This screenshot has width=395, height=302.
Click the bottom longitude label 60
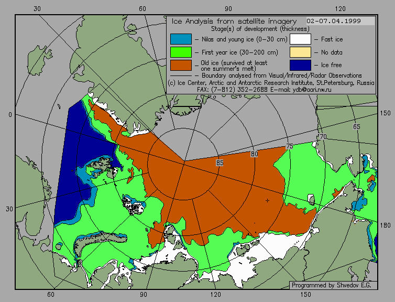[x=51, y=294]
